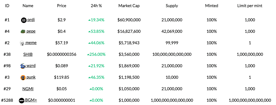Click the Supply column header
Screen dimensions: 276x105
click(172, 6)
